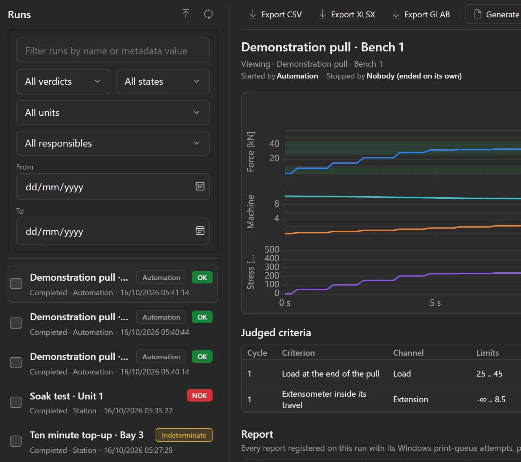The width and height of the screenshot is (521, 462).
Task: Click the Indeterminate badge on Ten minute top-up
Action: tap(184, 435)
